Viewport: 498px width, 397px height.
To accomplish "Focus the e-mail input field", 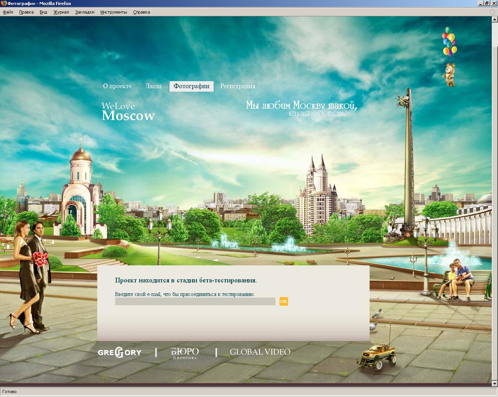I will point(195,301).
